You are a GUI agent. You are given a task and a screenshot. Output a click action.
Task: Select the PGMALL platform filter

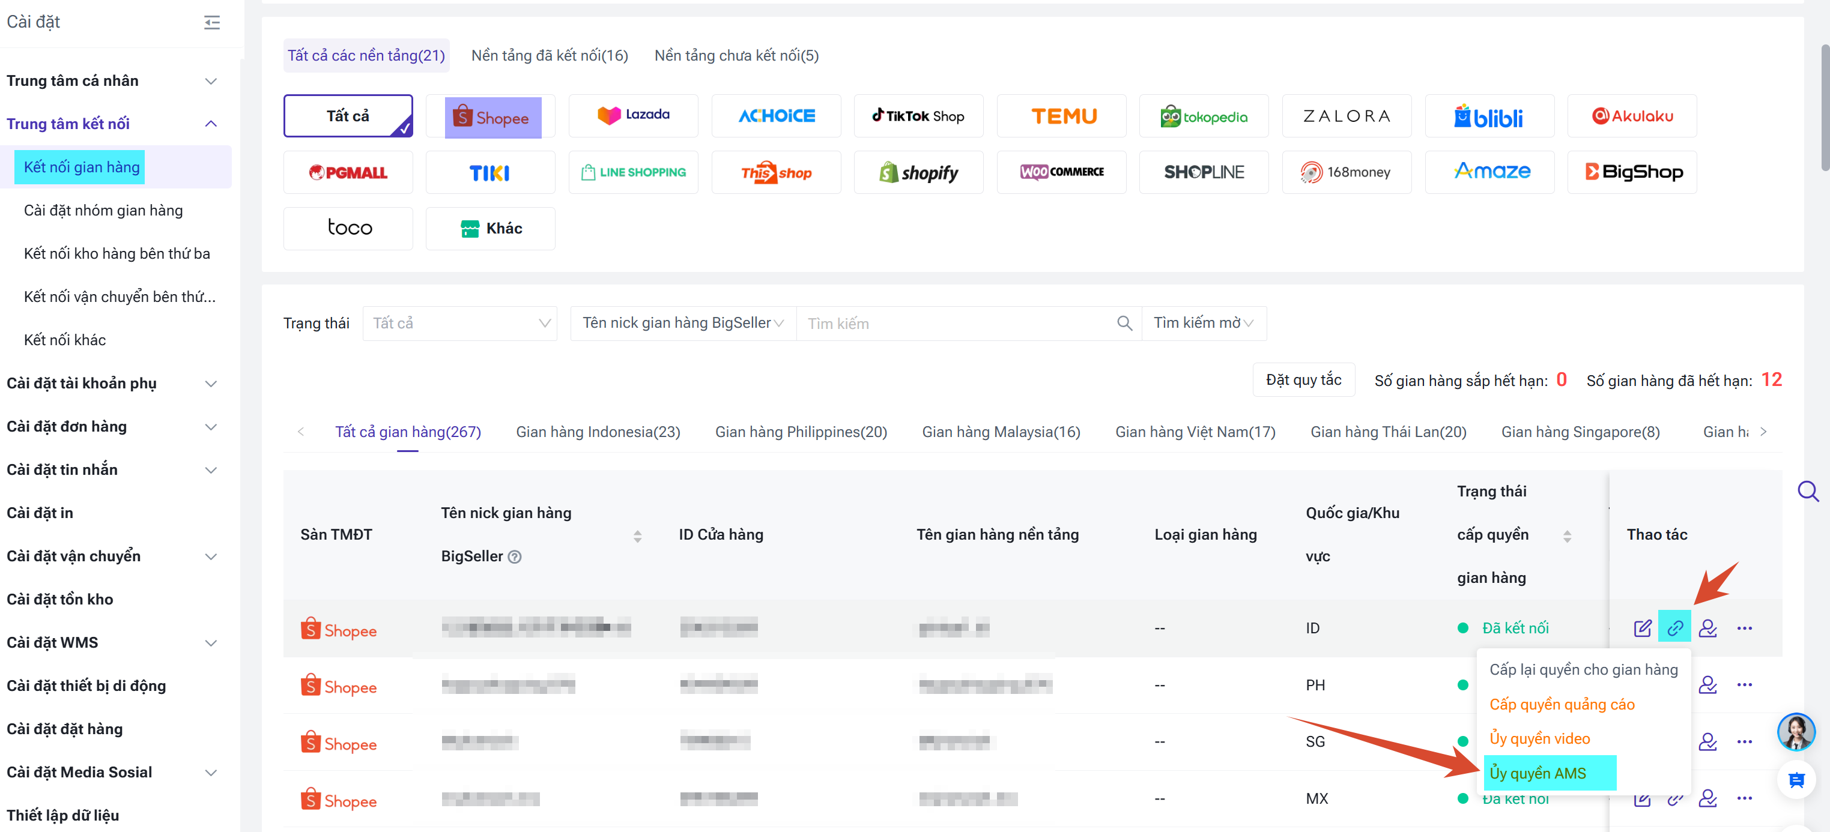(348, 172)
